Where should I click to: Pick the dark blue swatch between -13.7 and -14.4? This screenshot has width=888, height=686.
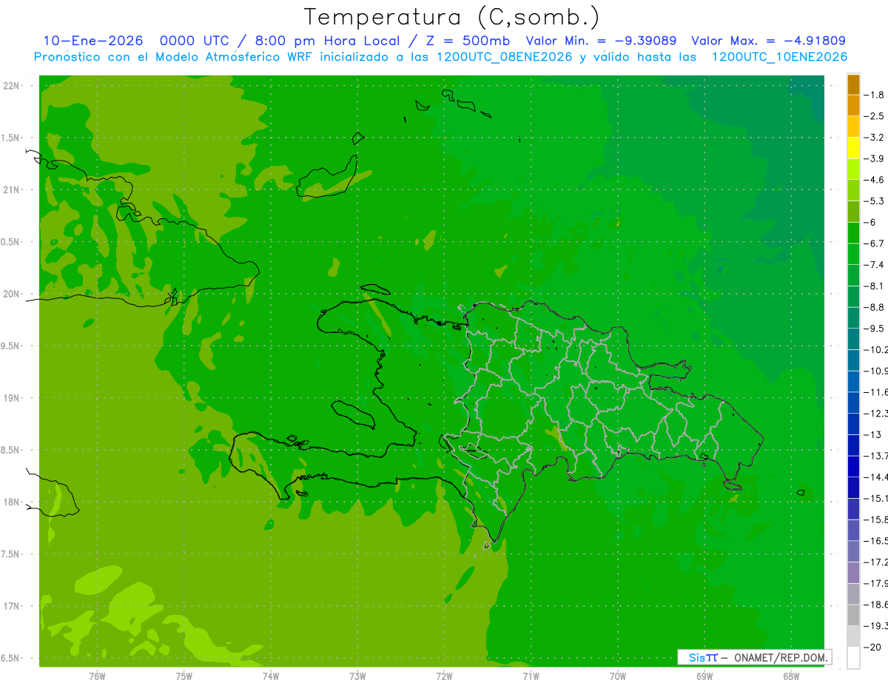click(x=853, y=466)
